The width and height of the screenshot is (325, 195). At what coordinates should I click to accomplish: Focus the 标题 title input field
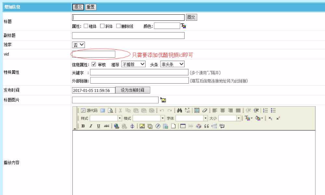(x=128, y=17)
